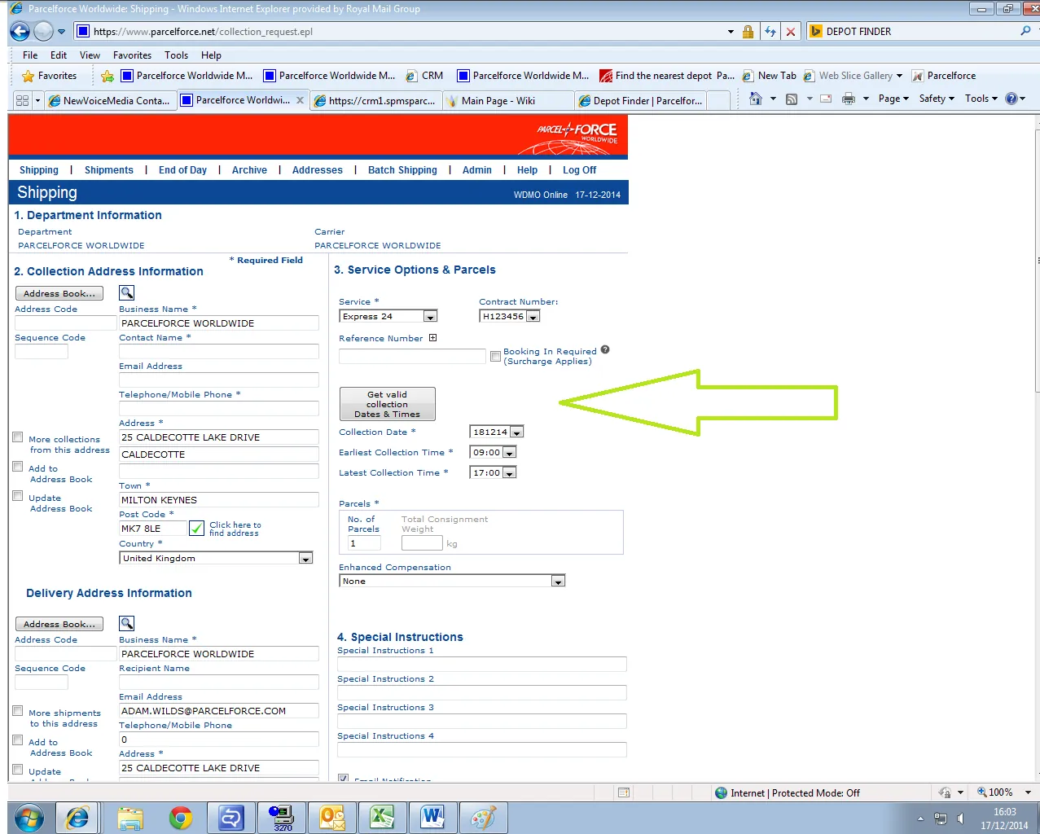Click collection address search magnifier icon
The image size is (1040, 834).
pos(127,292)
